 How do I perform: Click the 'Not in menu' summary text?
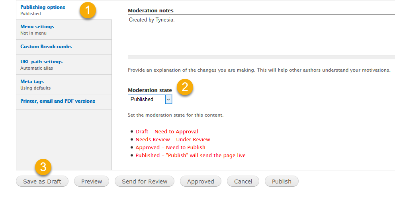33,33
